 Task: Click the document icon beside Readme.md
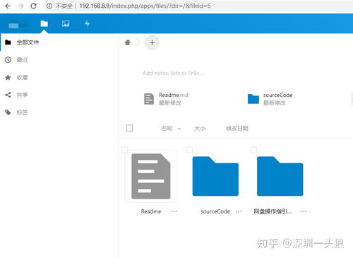[149, 99]
